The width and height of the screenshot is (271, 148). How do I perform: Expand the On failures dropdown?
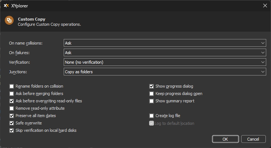pos(165,53)
